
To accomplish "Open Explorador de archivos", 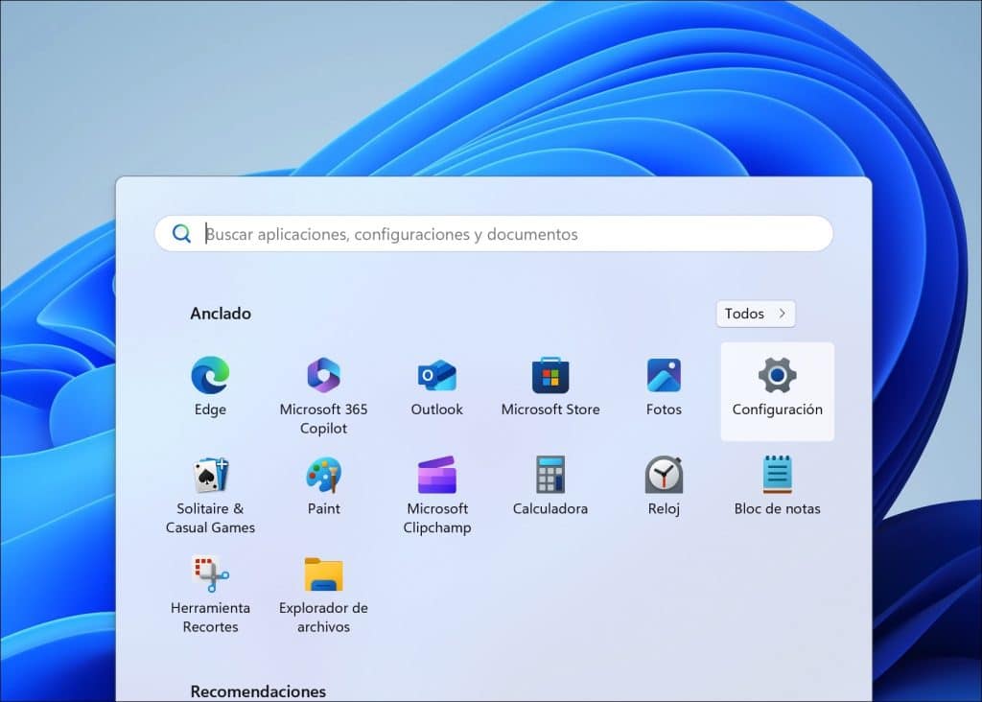I will click(323, 593).
